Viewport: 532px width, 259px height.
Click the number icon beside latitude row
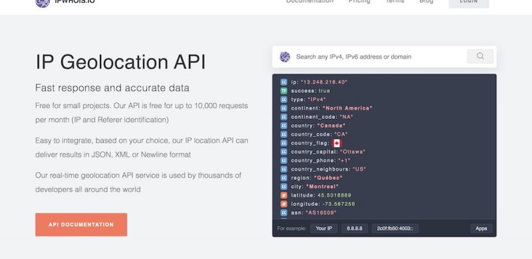(x=284, y=195)
